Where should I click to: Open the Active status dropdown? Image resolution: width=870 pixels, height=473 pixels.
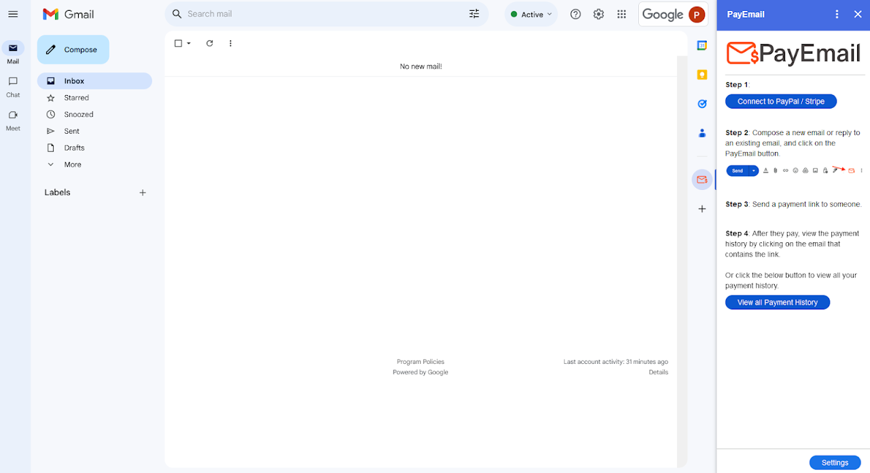click(531, 14)
